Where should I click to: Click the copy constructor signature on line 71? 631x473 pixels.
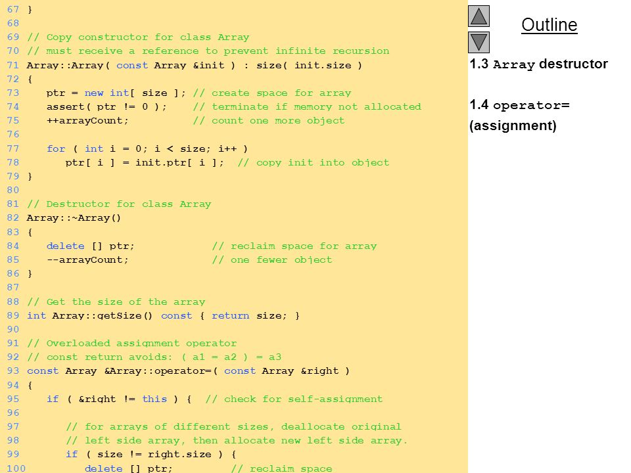[195, 65]
